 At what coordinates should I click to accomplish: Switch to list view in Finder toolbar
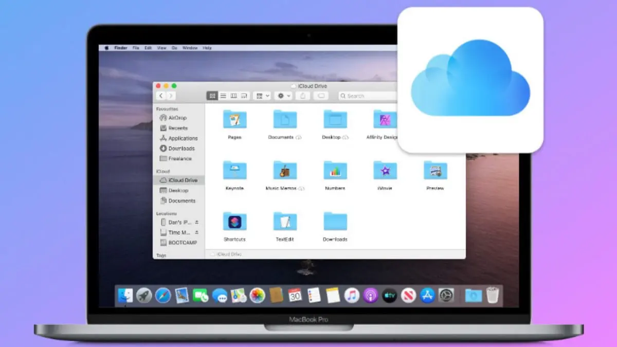pos(223,96)
